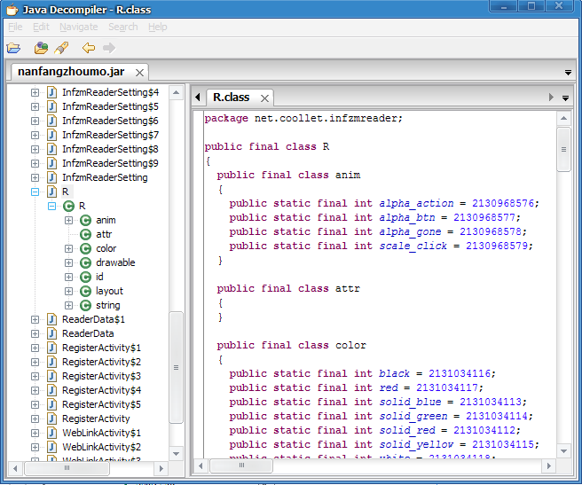Expand RegisterActivity$3 tree node
This screenshot has height=485, width=582.
(35, 376)
